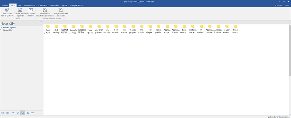Click Seleccionar PST de Outlook icon
The height and width of the screenshot is (118, 291).
[x=7, y=12]
